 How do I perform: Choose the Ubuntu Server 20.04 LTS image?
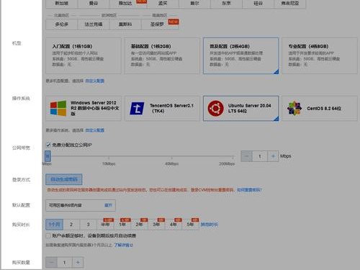tap(241, 108)
